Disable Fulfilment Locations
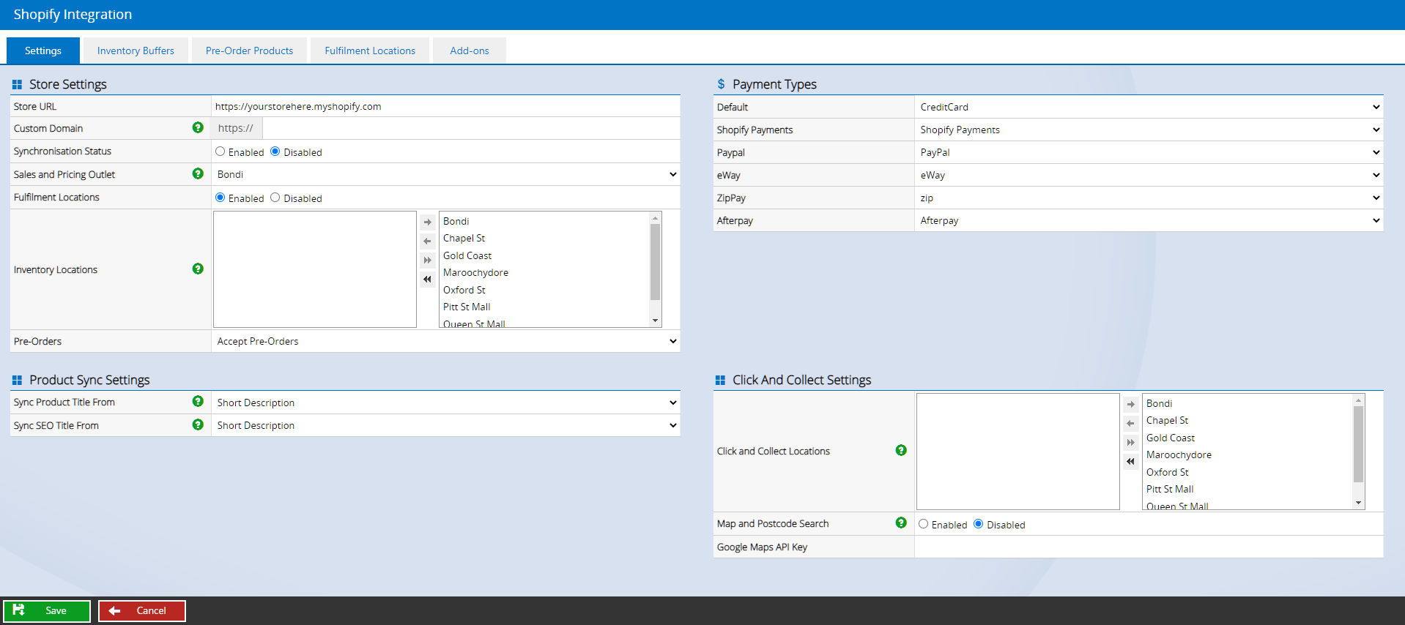1405x625 pixels. (x=275, y=198)
